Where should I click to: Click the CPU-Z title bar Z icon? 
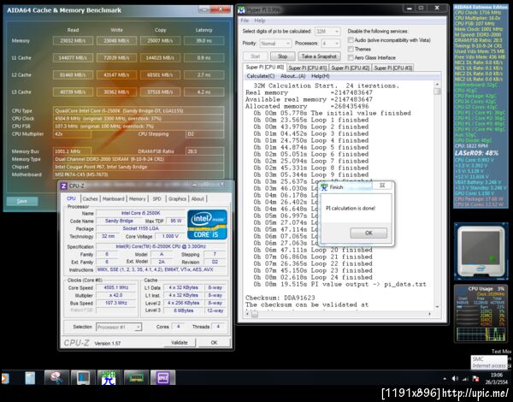click(x=64, y=186)
